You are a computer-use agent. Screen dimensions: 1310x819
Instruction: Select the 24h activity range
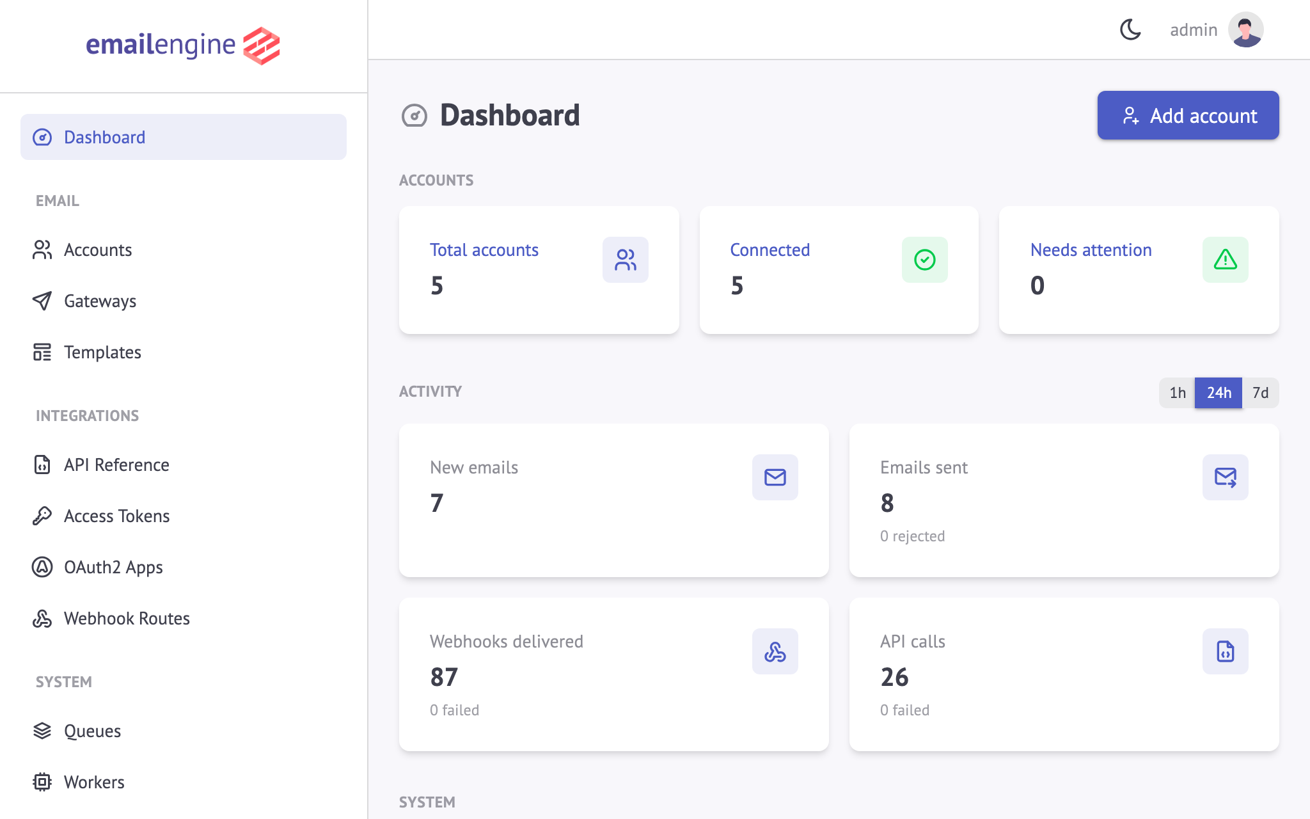1219,392
